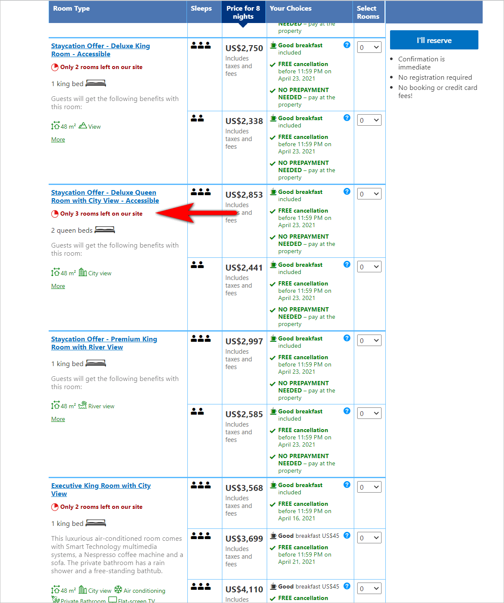This screenshot has width=504, height=603.
Task: Click the two-person sleeps icon on the US$2,338 row
Action: (x=198, y=118)
